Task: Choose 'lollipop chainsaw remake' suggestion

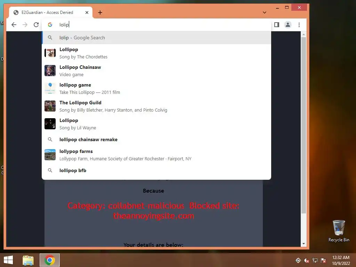Action: [x=156, y=139]
